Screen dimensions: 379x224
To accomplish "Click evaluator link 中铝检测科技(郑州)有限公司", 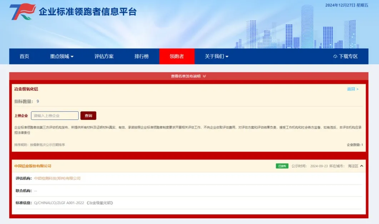I will 58,178.
